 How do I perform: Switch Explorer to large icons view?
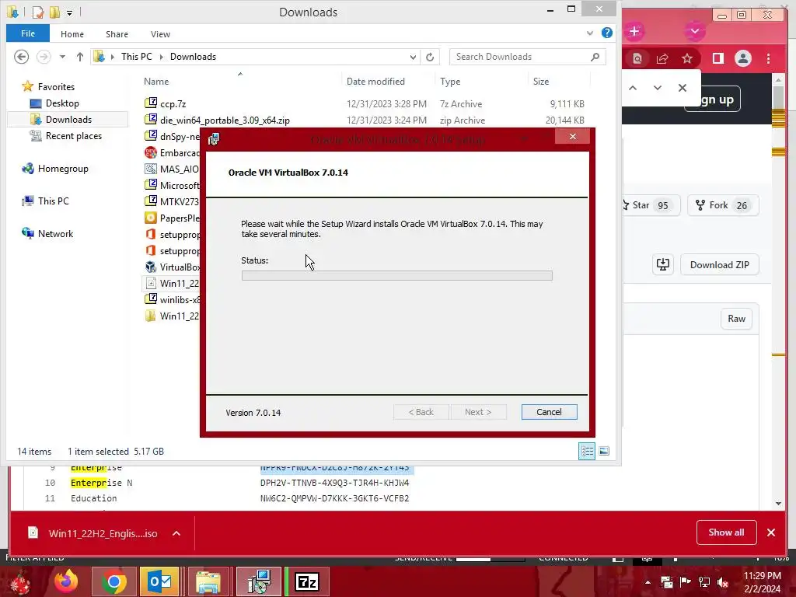pos(603,451)
